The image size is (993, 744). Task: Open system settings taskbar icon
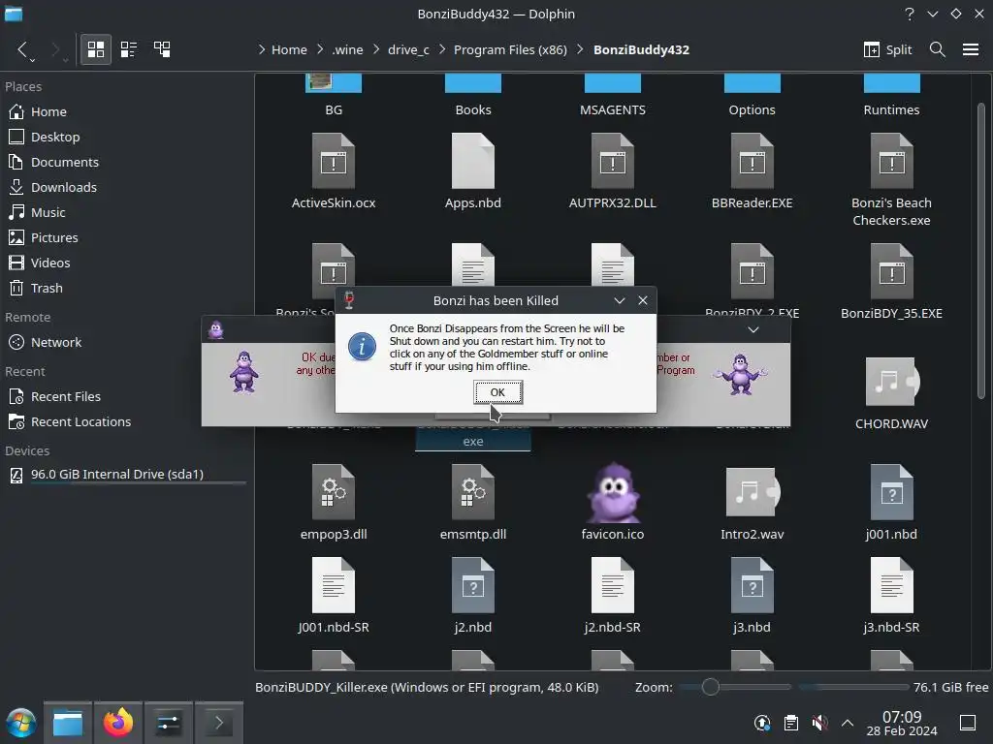[x=169, y=723]
